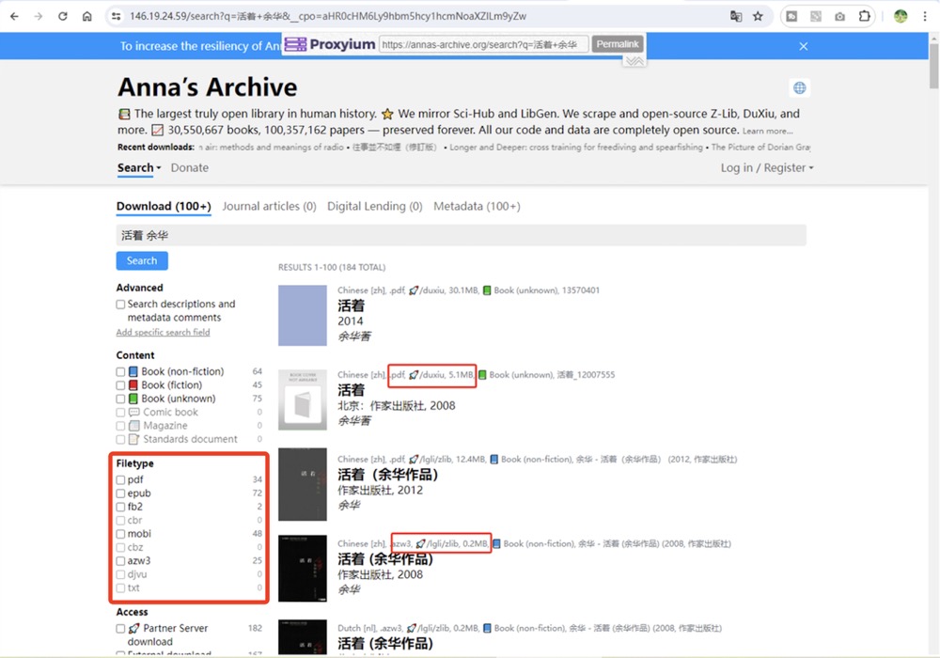Click the globe language icon
Viewport: 940px width, 658px height.
click(x=800, y=88)
